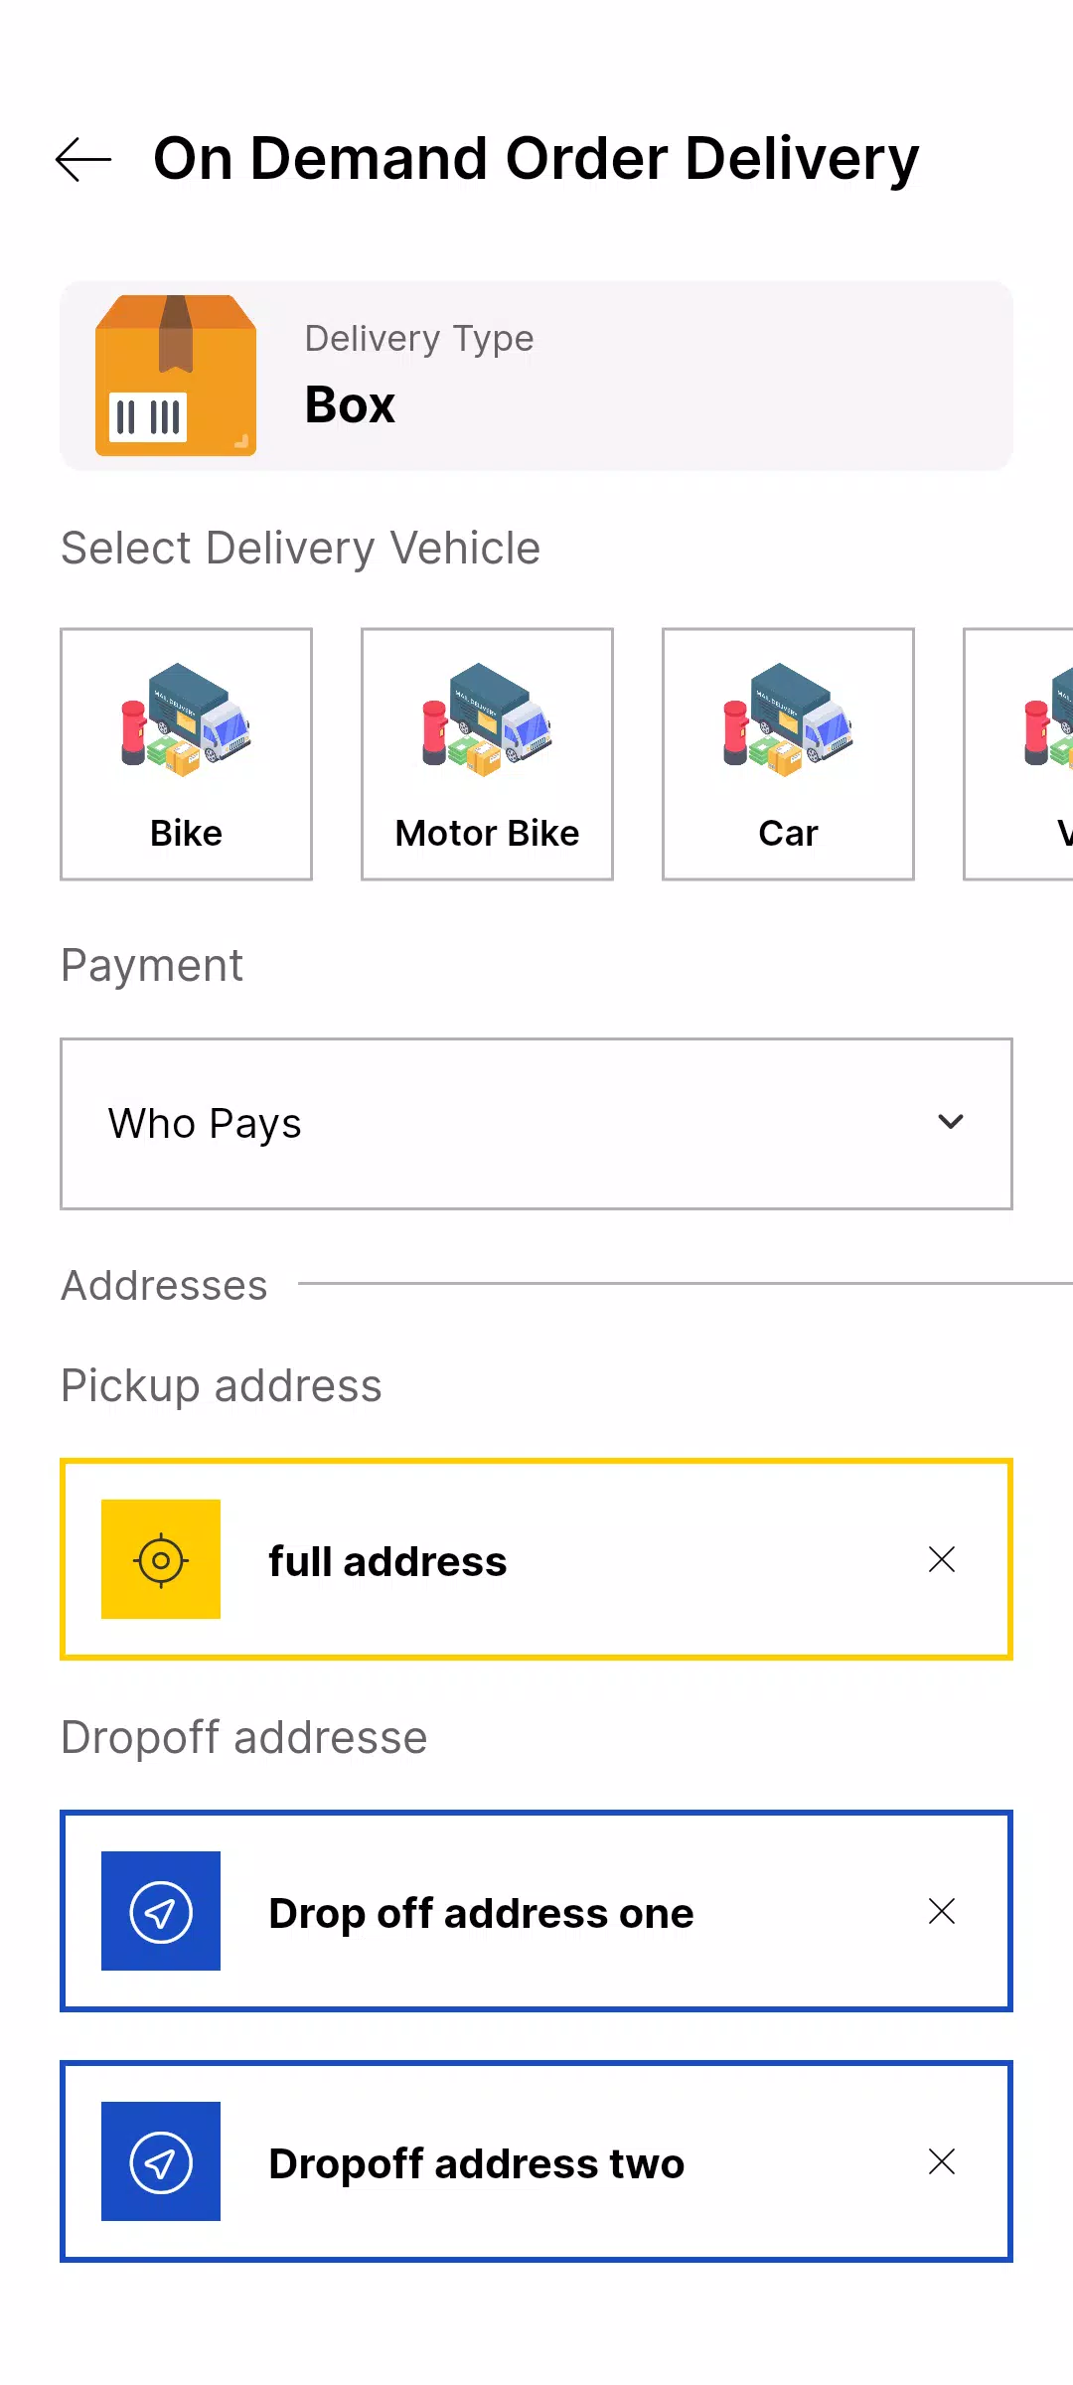Tap navigation icon for drop off address one
Viewport: 1073px width, 2385px height.
(x=161, y=1911)
